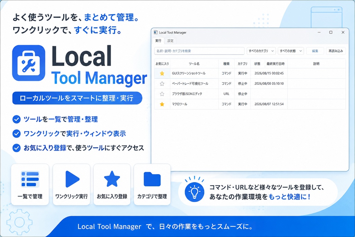
Task: Click 実行中 in the マクロツール row
Action: (x=242, y=104)
